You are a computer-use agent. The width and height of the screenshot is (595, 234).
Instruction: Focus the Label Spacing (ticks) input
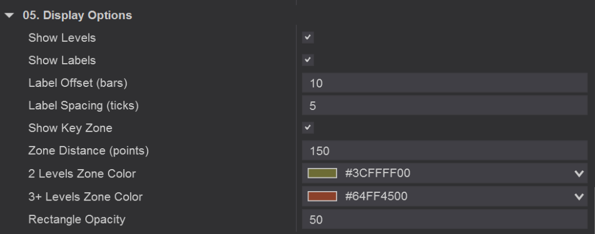(x=445, y=105)
